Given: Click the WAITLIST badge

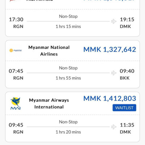Looking at the screenshot, I should (124, 108).
